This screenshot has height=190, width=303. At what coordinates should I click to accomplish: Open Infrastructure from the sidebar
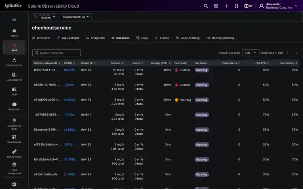click(14, 62)
